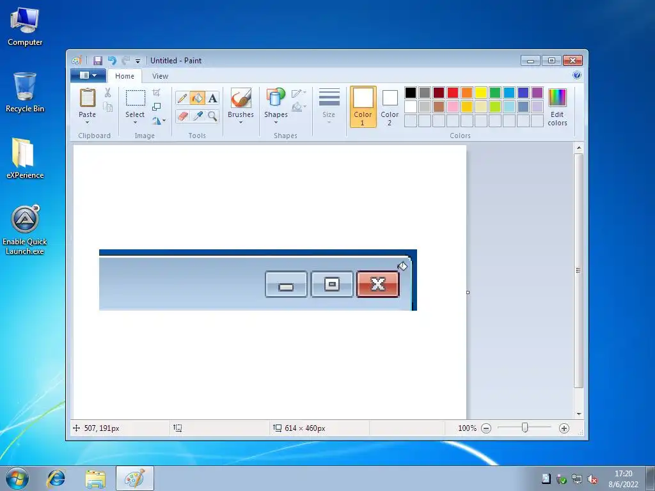Open Windows Explorer from taskbar
This screenshot has height=491, width=655.
(95, 478)
